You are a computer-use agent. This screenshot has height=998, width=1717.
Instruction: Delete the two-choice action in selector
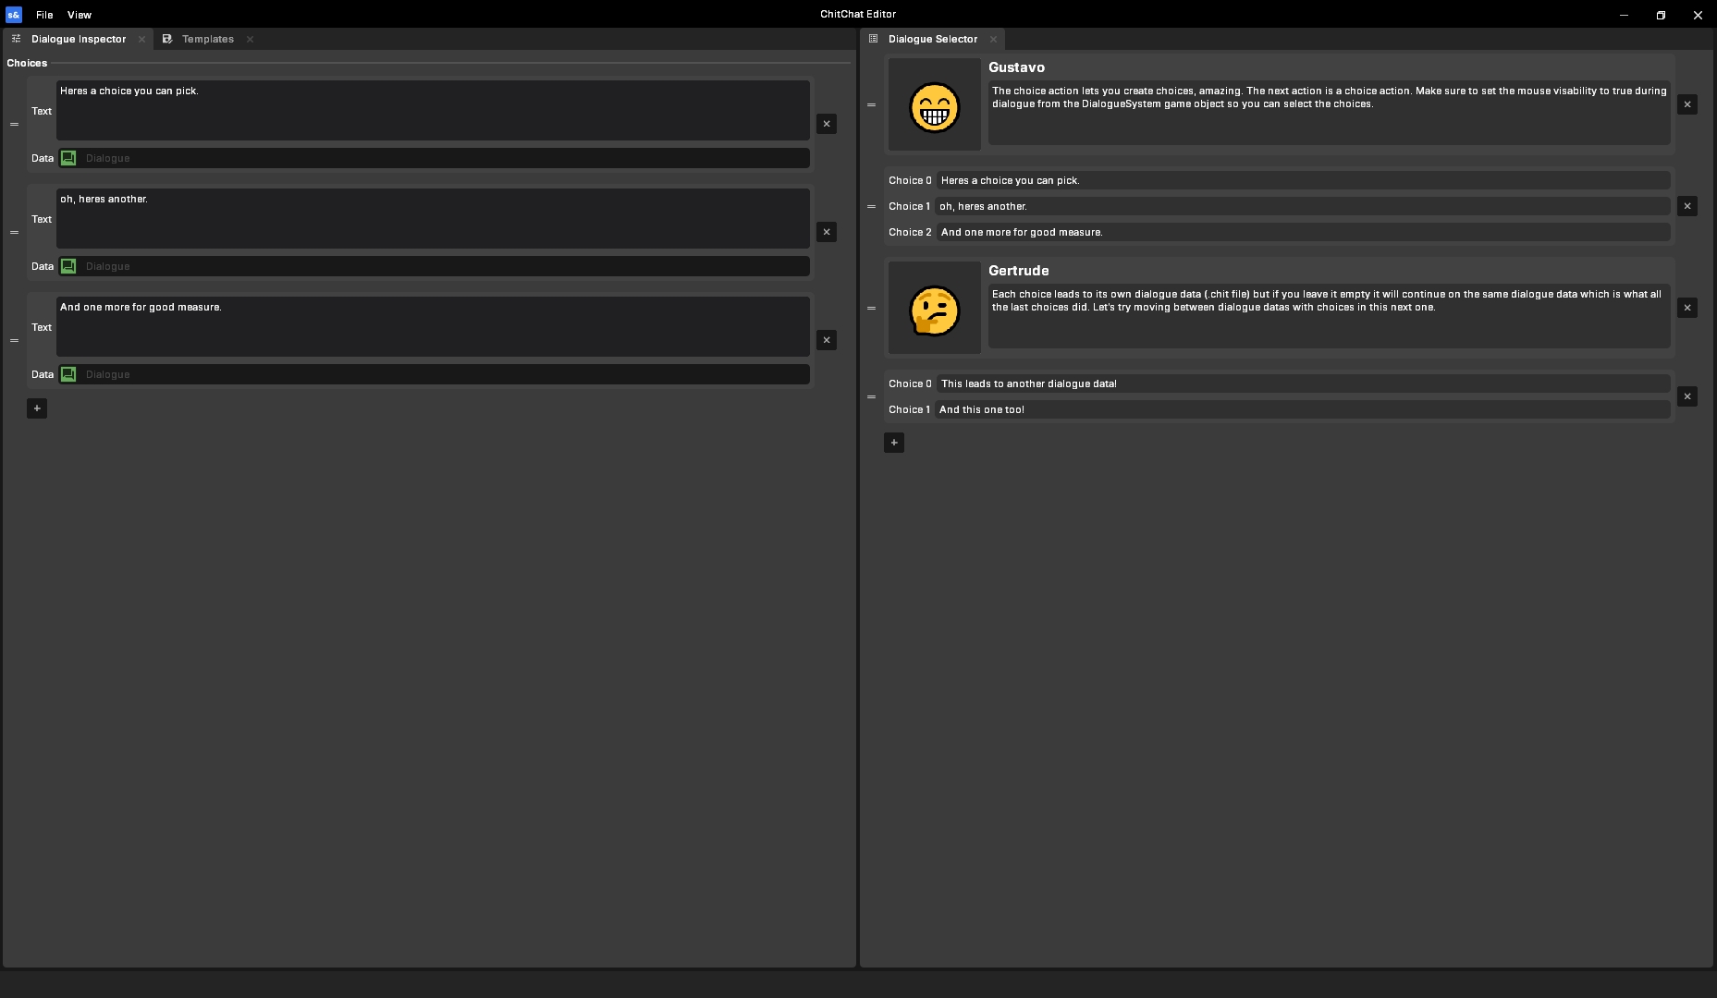point(1687,396)
